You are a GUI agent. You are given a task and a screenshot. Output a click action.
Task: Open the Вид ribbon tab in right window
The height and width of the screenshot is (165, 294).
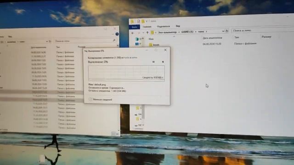click(x=178, y=26)
